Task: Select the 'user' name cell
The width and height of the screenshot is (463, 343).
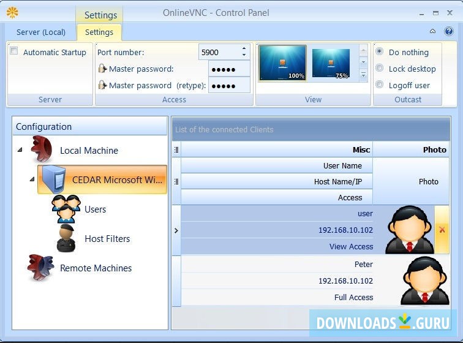Action: point(277,213)
